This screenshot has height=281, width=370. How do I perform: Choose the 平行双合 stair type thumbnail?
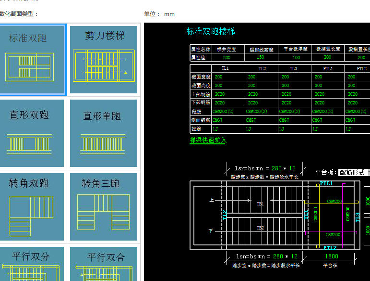point(104,264)
